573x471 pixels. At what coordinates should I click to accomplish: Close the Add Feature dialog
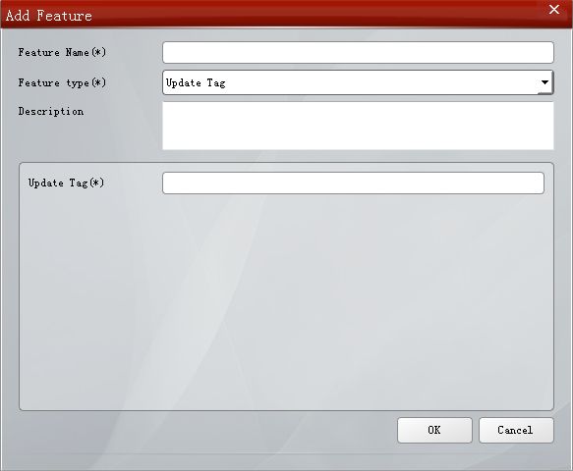[x=554, y=10]
